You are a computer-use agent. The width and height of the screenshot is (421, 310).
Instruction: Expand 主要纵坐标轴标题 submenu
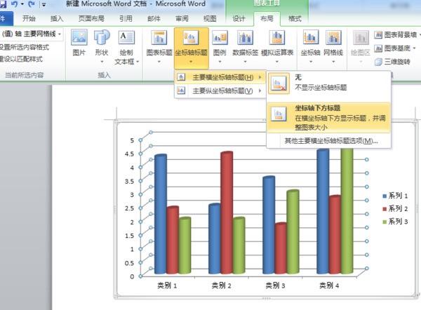219,90
